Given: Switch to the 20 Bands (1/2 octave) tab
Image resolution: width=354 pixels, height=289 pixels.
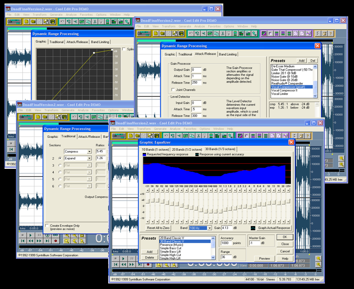Looking at the screenshot, I should [x=187, y=149].
